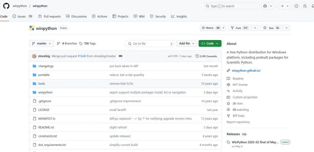Open the create new plus menu
The width and height of the screenshot is (314, 152).
(285, 6)
